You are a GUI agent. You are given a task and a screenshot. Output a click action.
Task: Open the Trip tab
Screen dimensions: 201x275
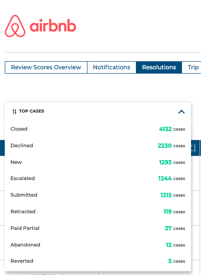point(191,67)
